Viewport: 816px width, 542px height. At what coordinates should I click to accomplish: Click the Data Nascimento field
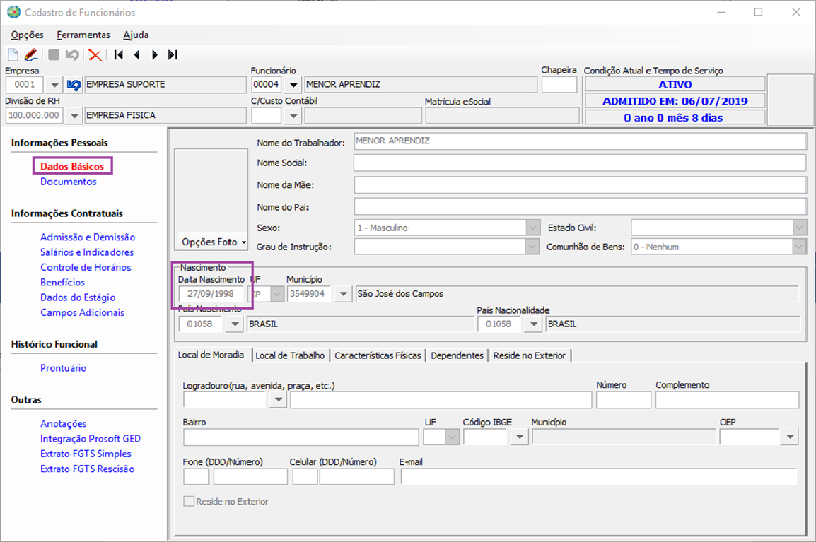point(211,294)
